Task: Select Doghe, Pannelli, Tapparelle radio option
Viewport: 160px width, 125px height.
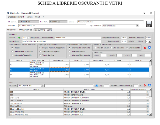Action: pos(40,48)
